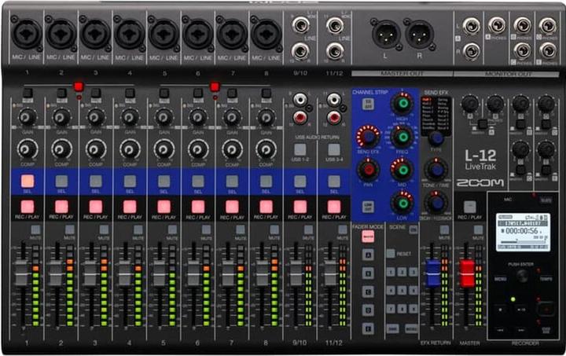Screen dimensions: 566x356
Task: Click the master out L XLR jack
Action: pyautogui.click(x=386, y=34)
